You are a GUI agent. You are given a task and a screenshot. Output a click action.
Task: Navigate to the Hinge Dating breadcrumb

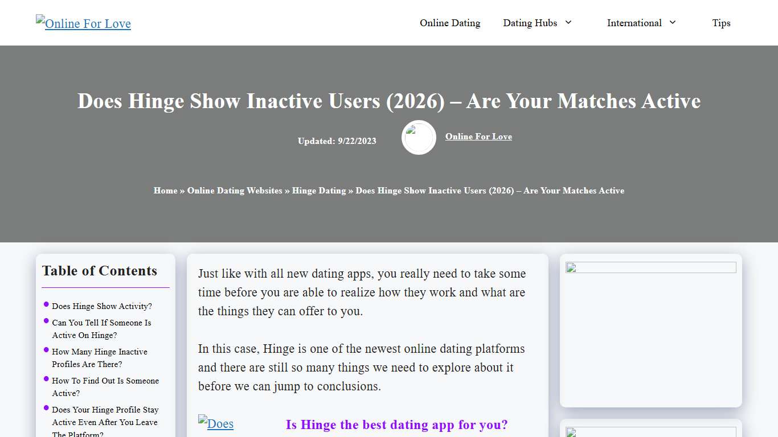(x=319, y=191)
